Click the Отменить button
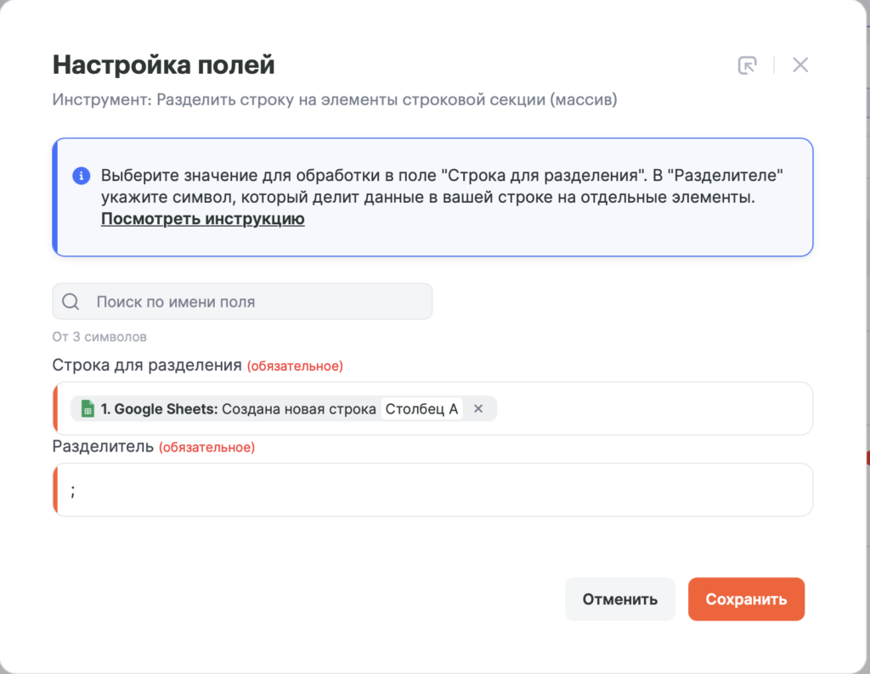This screenshot has width=870, height=674. (x=619, y=599)
